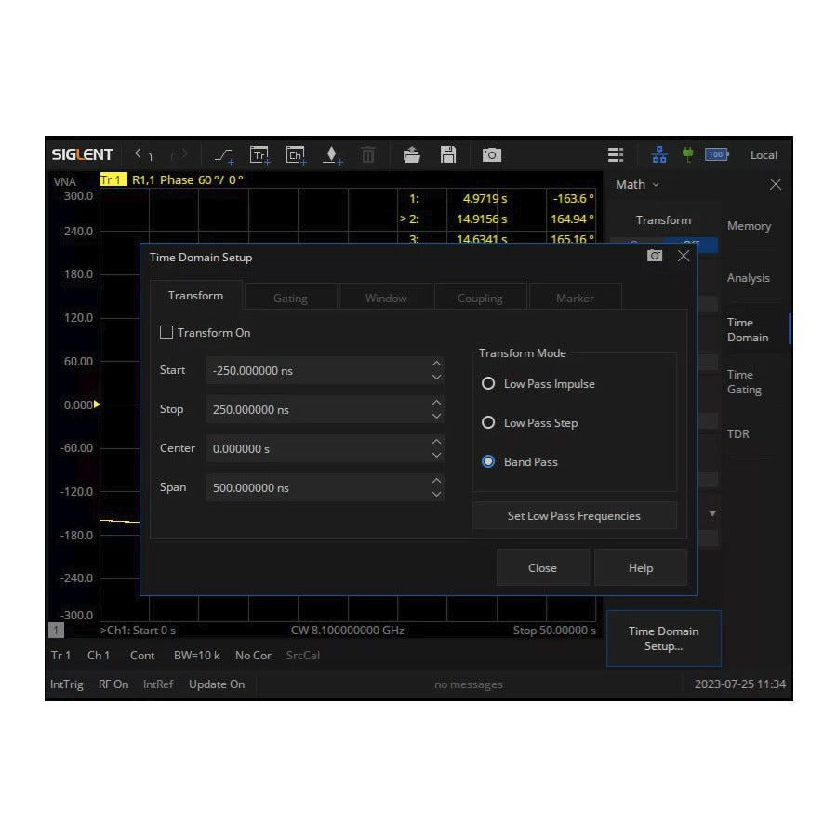Image resolution: width=837 pixels, height=837 pixels.
Task: Switch to the Gating tab
Action: pos(290,299)
